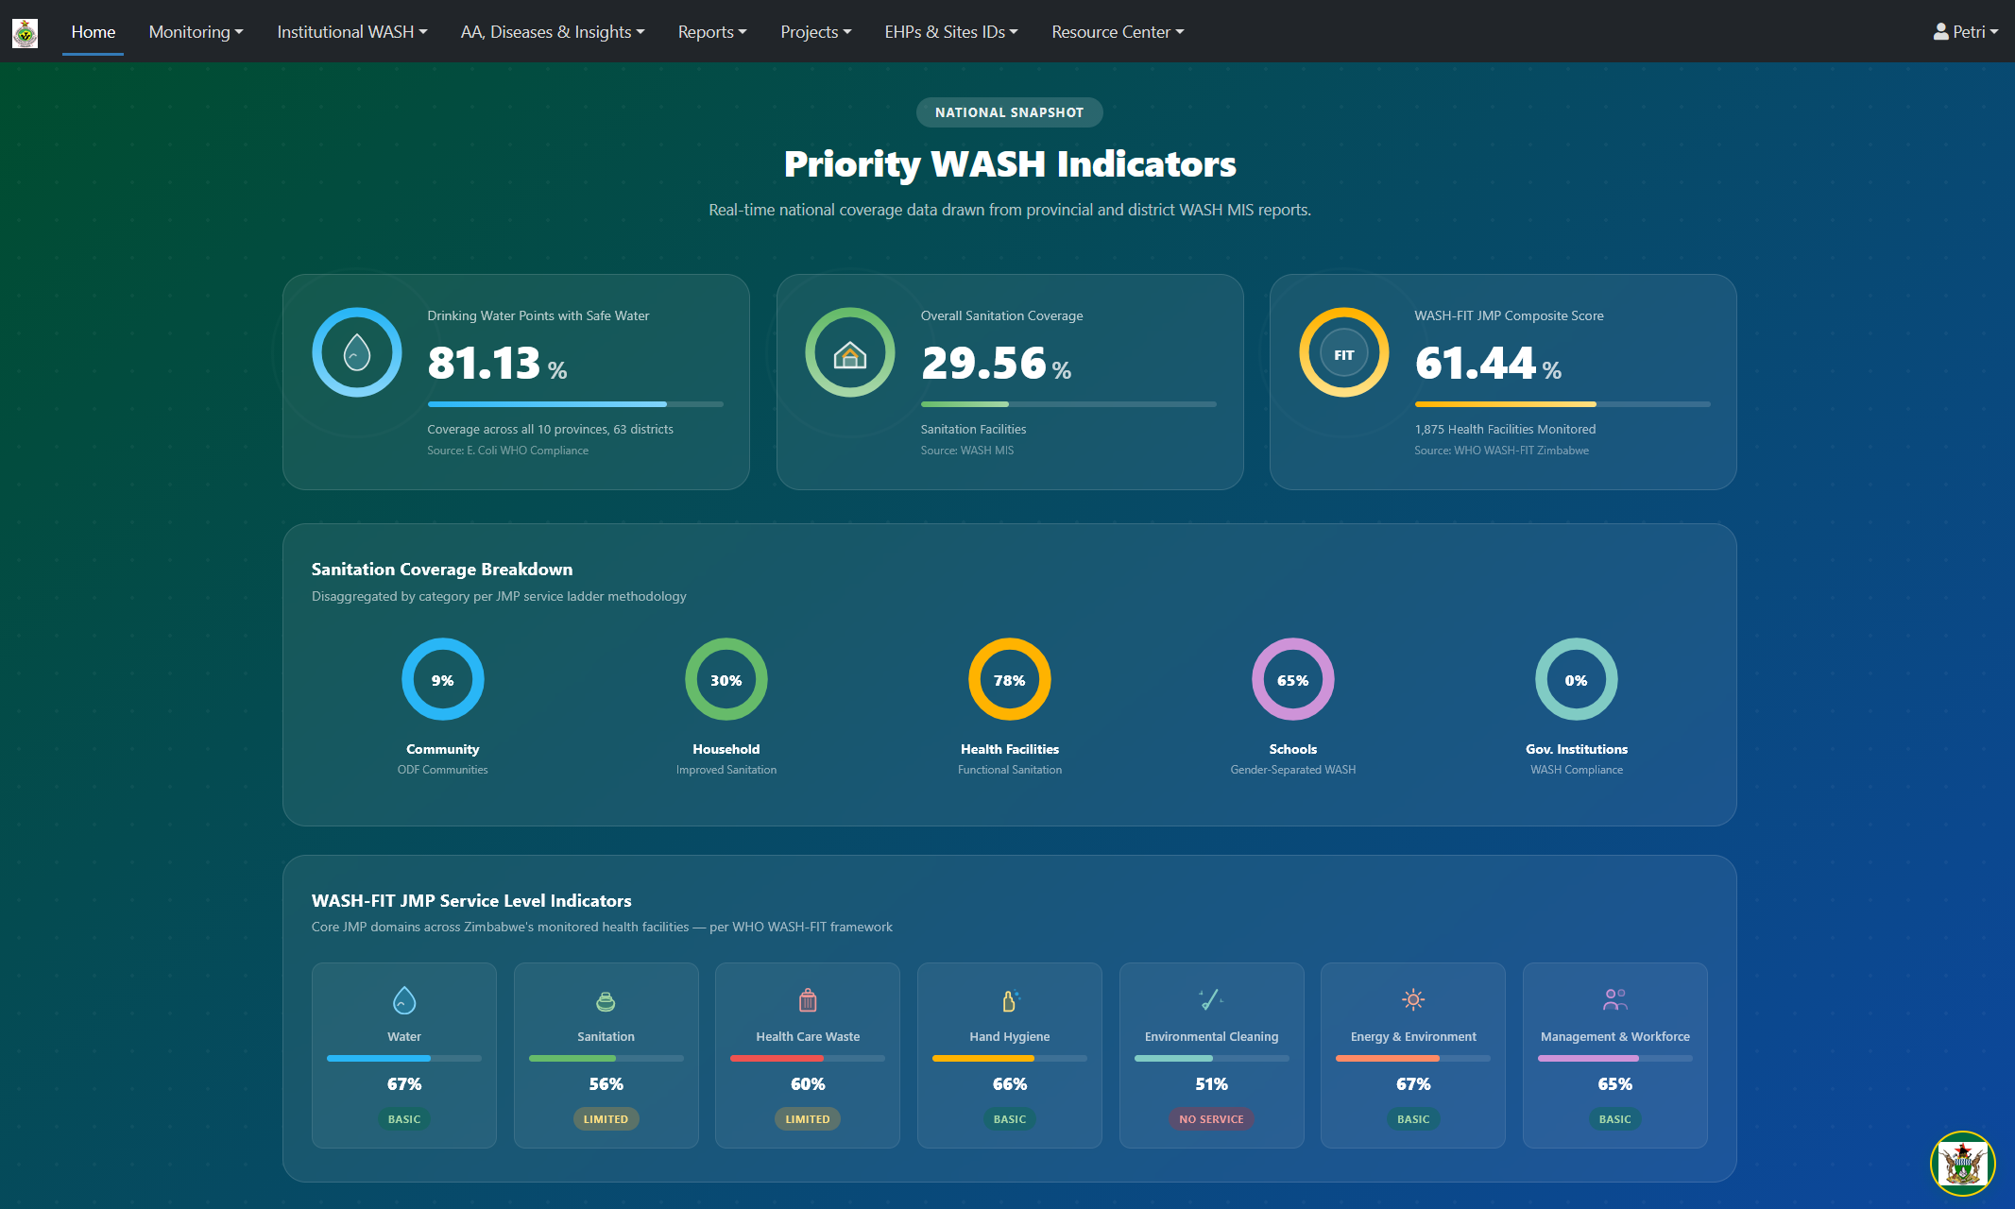The image size is (2015, 1209).
Task: Click '1,875 Health Facilities Monitored' text
Action: point(1505,429)
